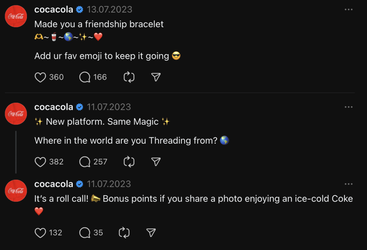Open replies on the roll call post
Viewport: 367px width, 250px height.
point(85,233)
